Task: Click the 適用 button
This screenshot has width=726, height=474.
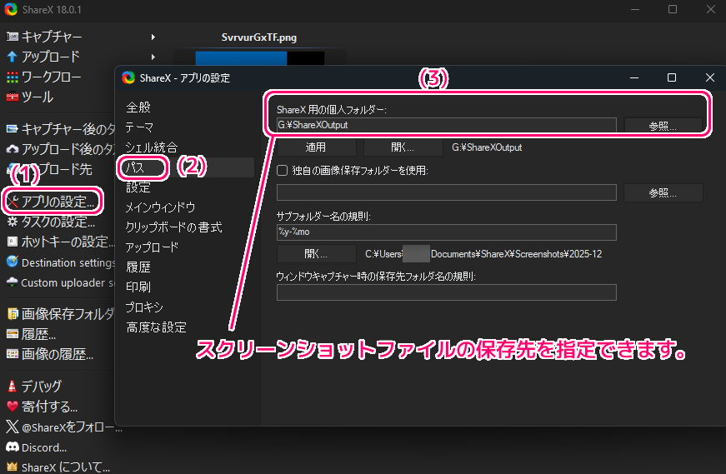Action: (x=317, y=147)
